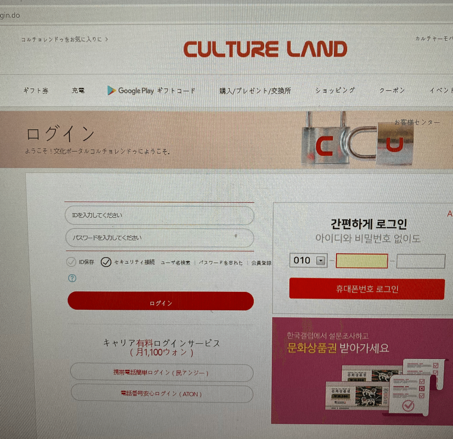Screen dimensions: 453x439
Task: Click the 아이디와 비밀번호 없이도 text
Action: pyautogui.click(x=368, y=238)
